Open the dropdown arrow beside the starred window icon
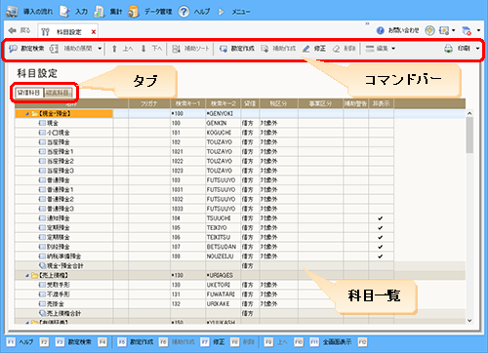 [x=453, y=30]
